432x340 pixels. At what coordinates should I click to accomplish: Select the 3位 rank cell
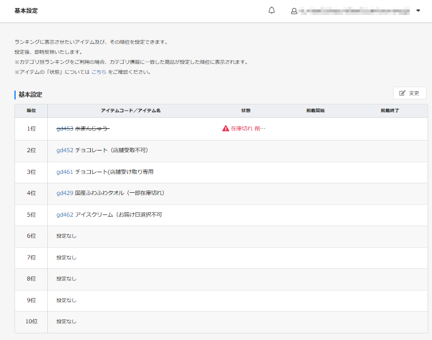[x=31, y=172]
